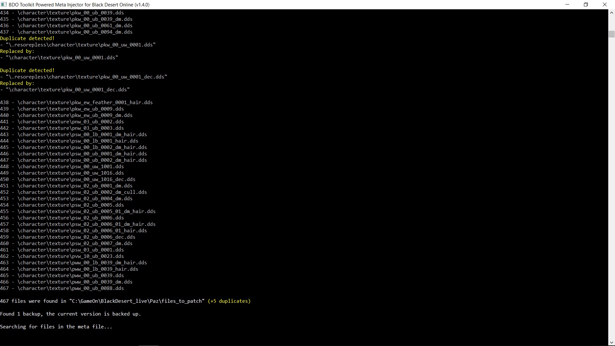This screenshot has width=615, height=346.
Task: Close the Meta Injector window
Action: [x=605, y=4]
